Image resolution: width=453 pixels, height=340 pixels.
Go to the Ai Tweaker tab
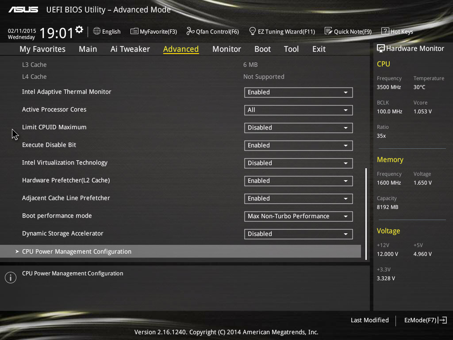(130, 49)
